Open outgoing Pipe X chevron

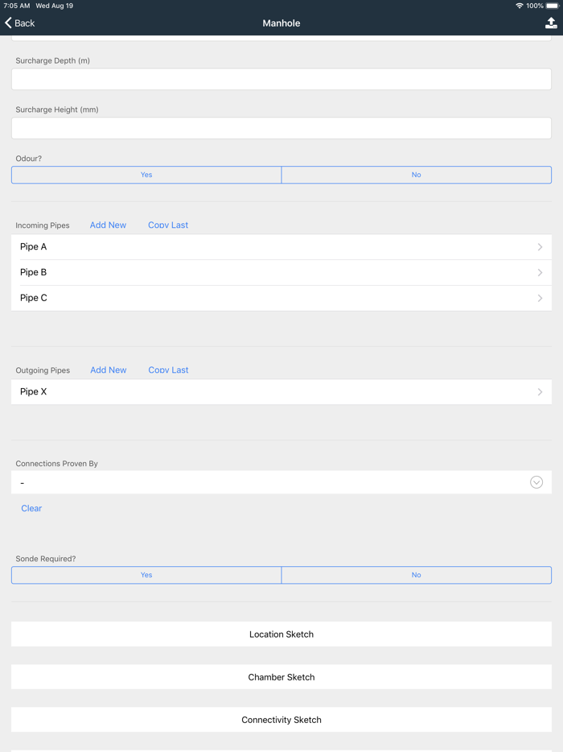tap(540, 392)
